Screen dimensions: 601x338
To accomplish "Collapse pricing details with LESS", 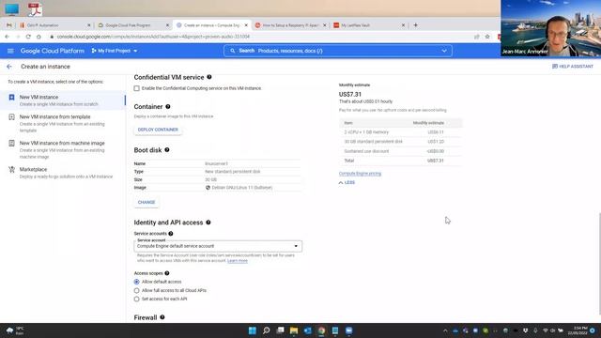I will click(x=347, y=182).
